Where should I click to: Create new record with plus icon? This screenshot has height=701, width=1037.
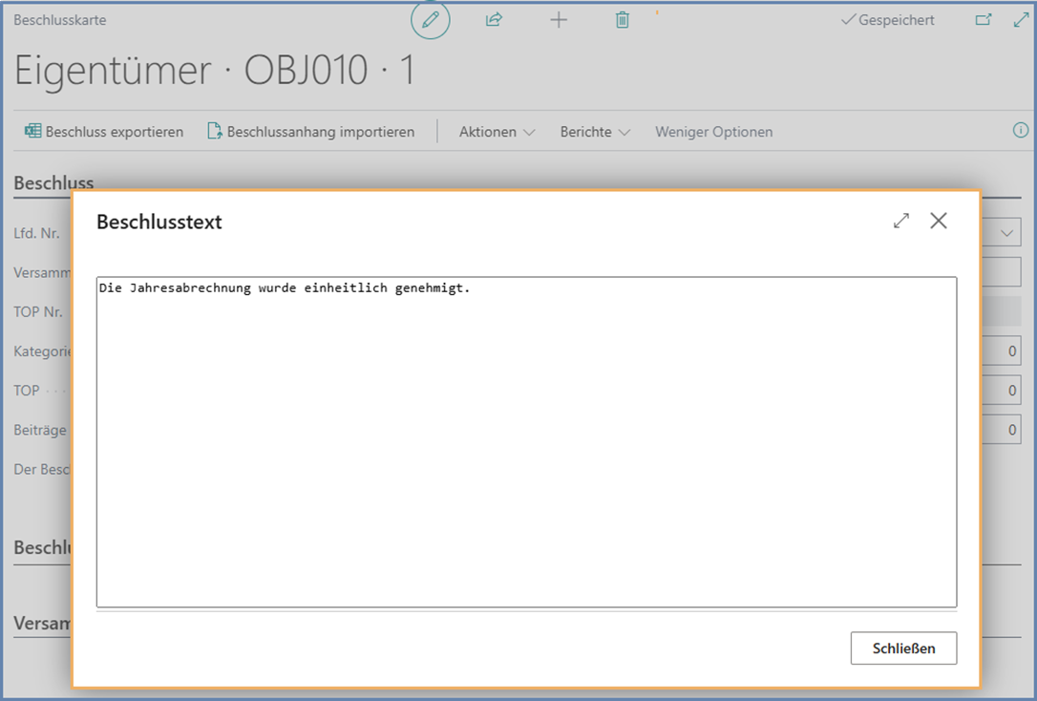[559, 20]
